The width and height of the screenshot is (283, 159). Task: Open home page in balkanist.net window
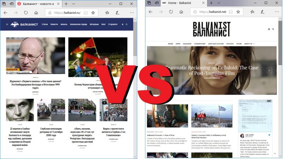[181, 12]
